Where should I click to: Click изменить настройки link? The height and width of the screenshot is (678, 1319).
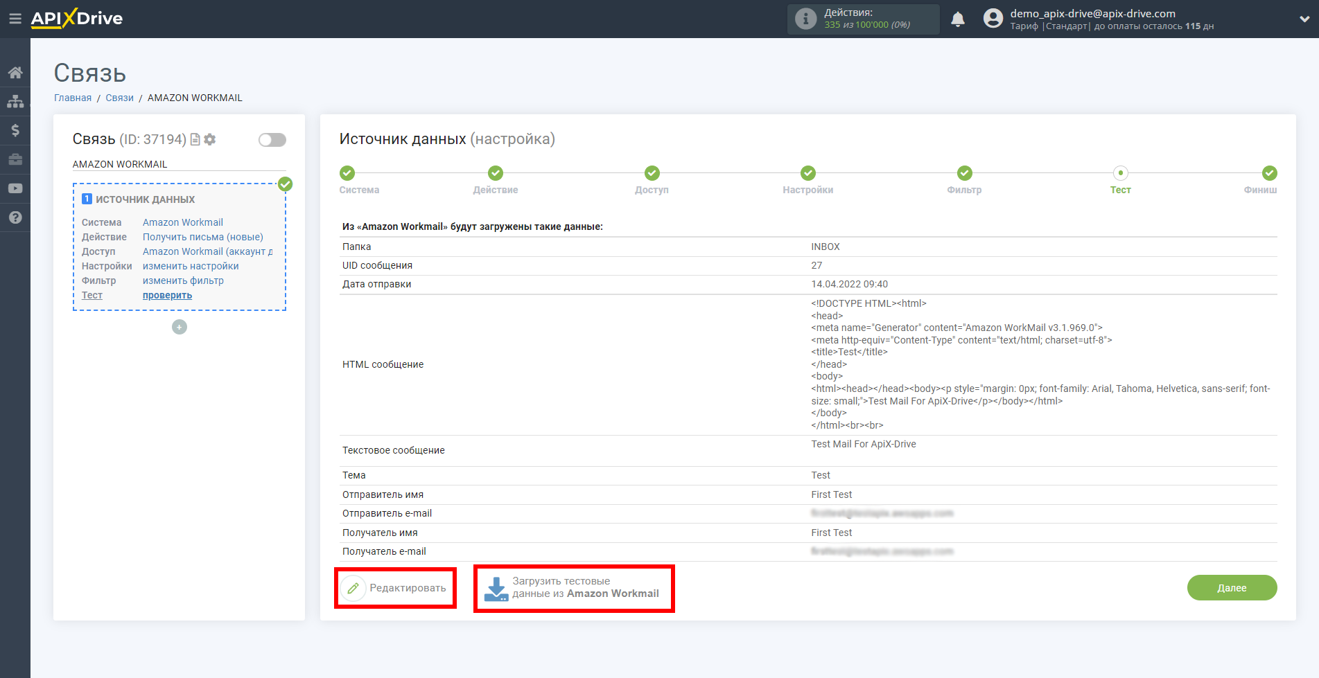[191, 266]
